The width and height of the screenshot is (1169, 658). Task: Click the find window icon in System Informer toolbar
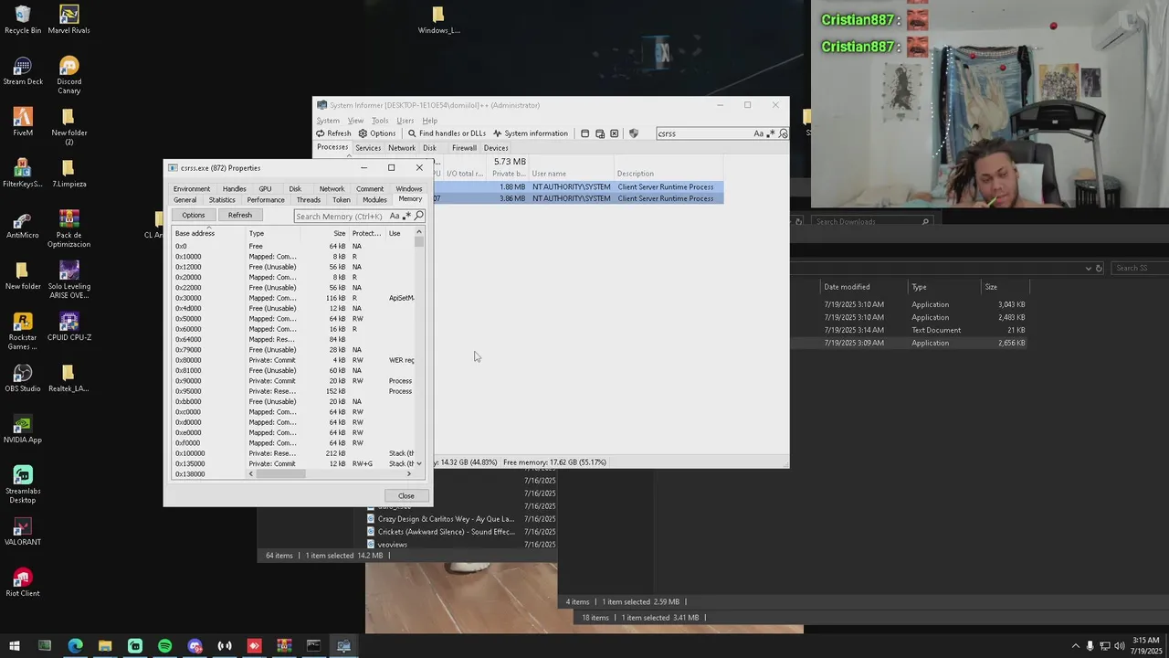tap(585, 133)
